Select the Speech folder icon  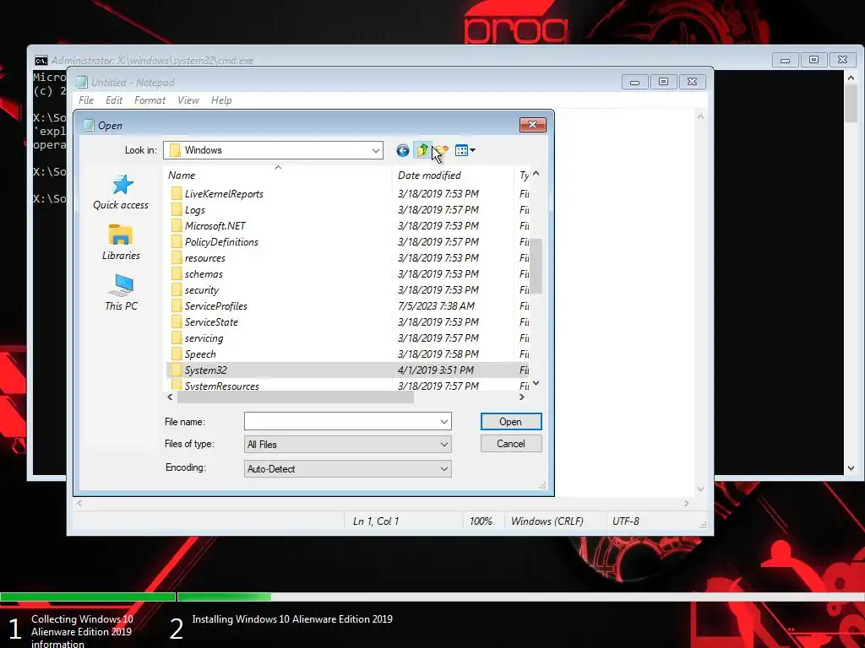176,354
